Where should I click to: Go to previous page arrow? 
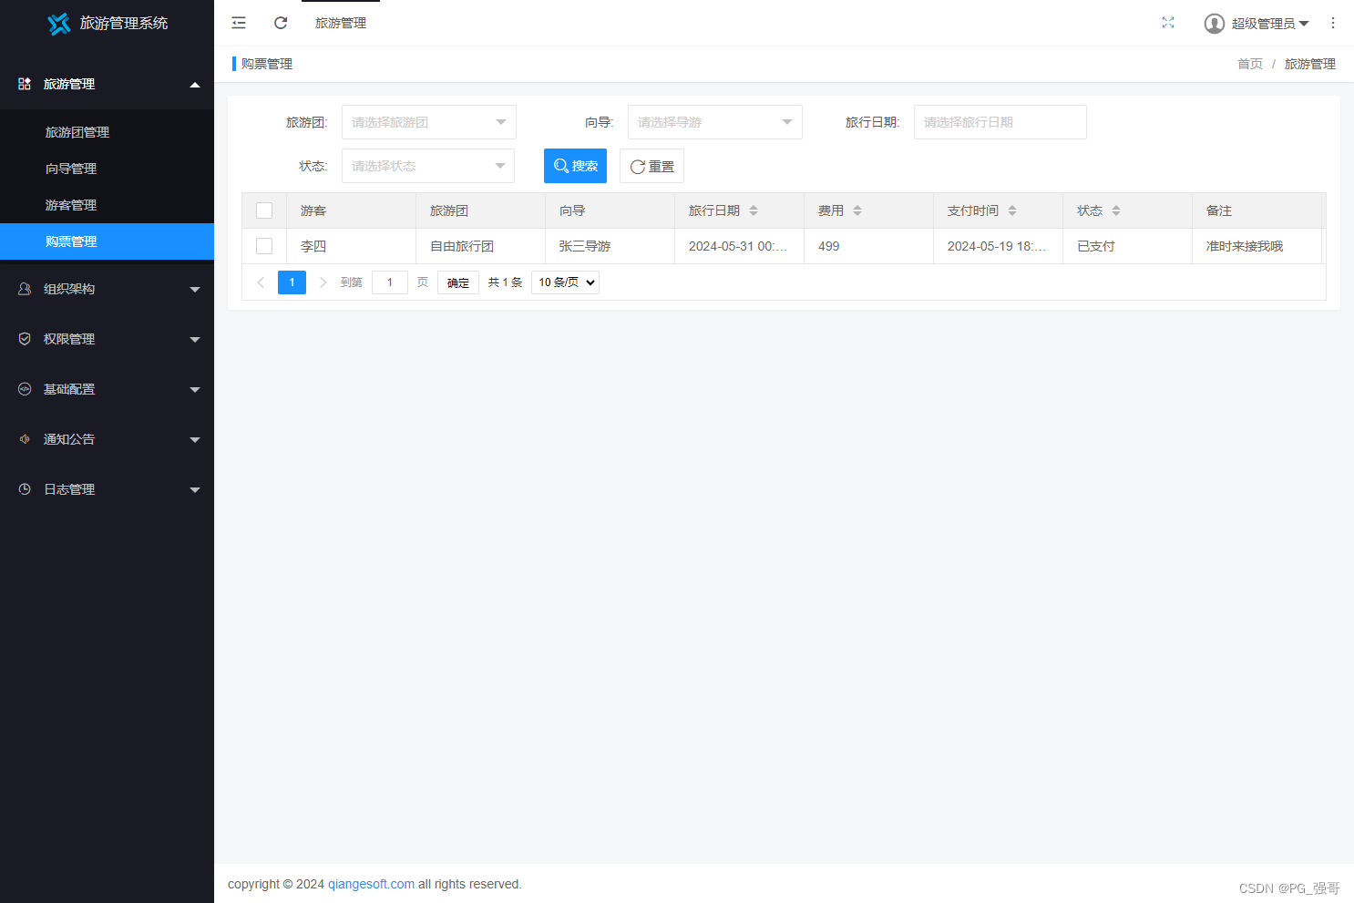pos(261,282)
